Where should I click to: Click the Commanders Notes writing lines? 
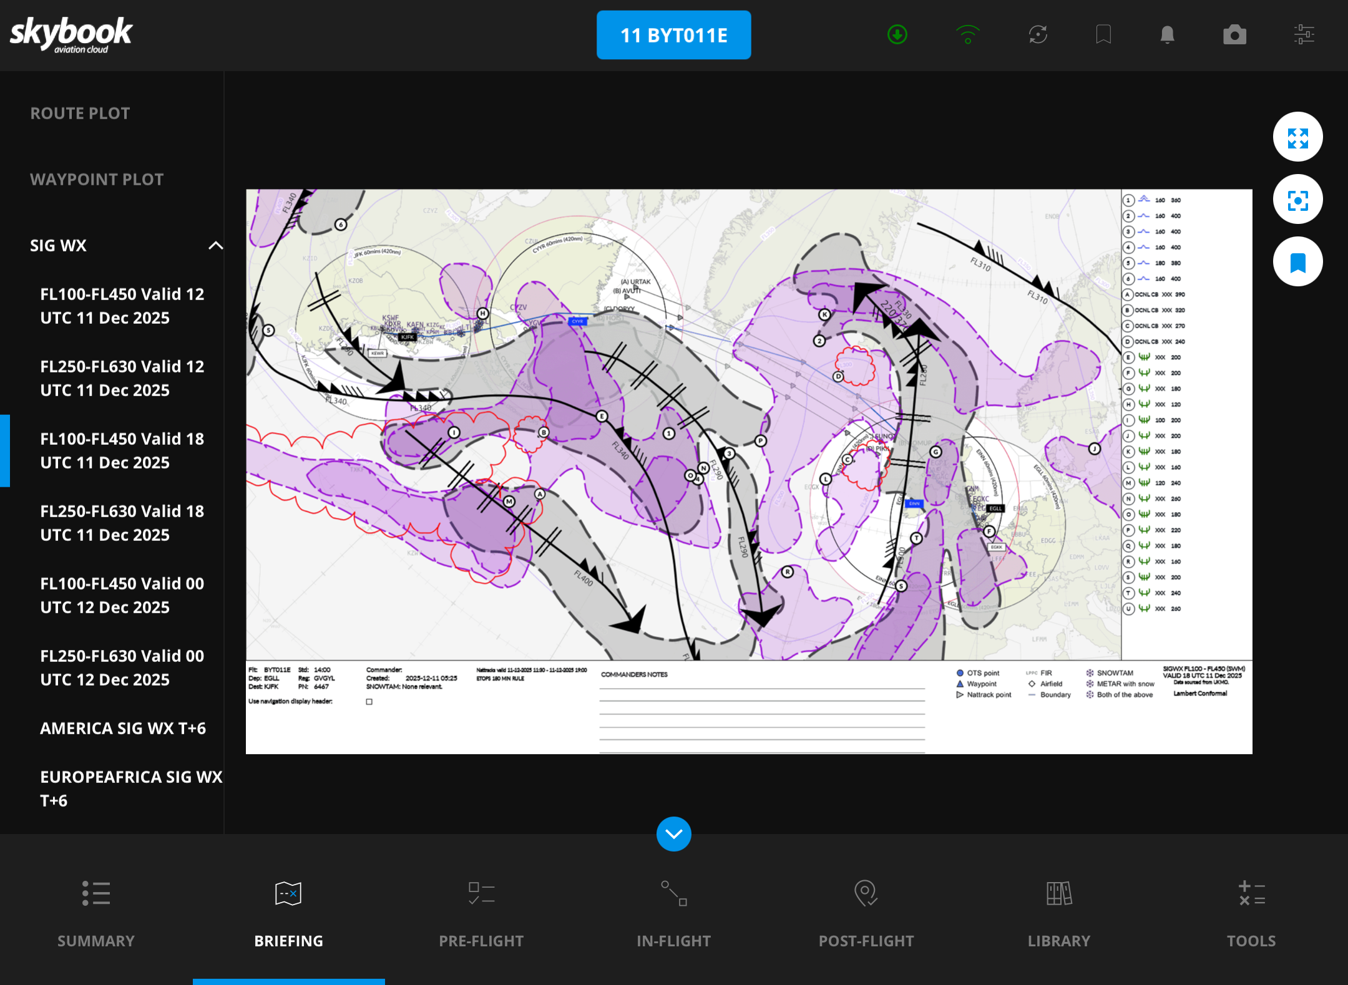click(761, 714)
